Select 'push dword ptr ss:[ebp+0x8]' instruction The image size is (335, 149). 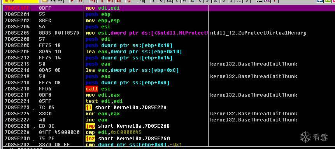(x=128, y=83)
